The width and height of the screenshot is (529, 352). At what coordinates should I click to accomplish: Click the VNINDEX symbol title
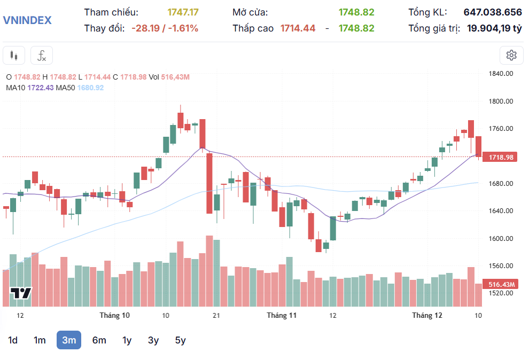pos(27,20)
